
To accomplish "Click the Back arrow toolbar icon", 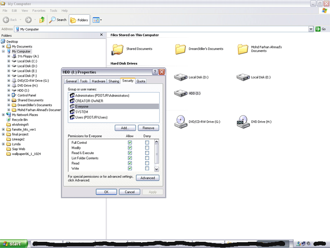I will 6,20.
